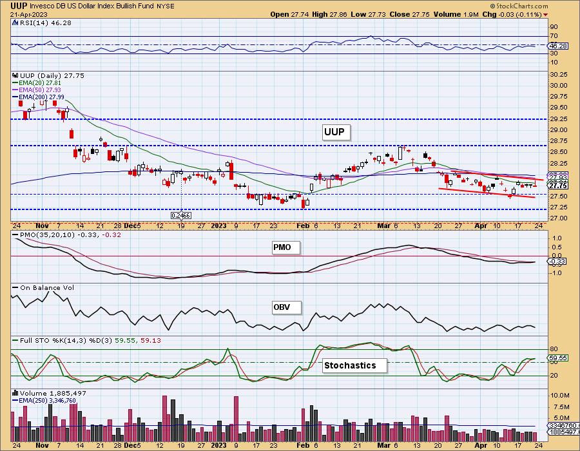Click the 10.0M volume axis label

(560, 396)
